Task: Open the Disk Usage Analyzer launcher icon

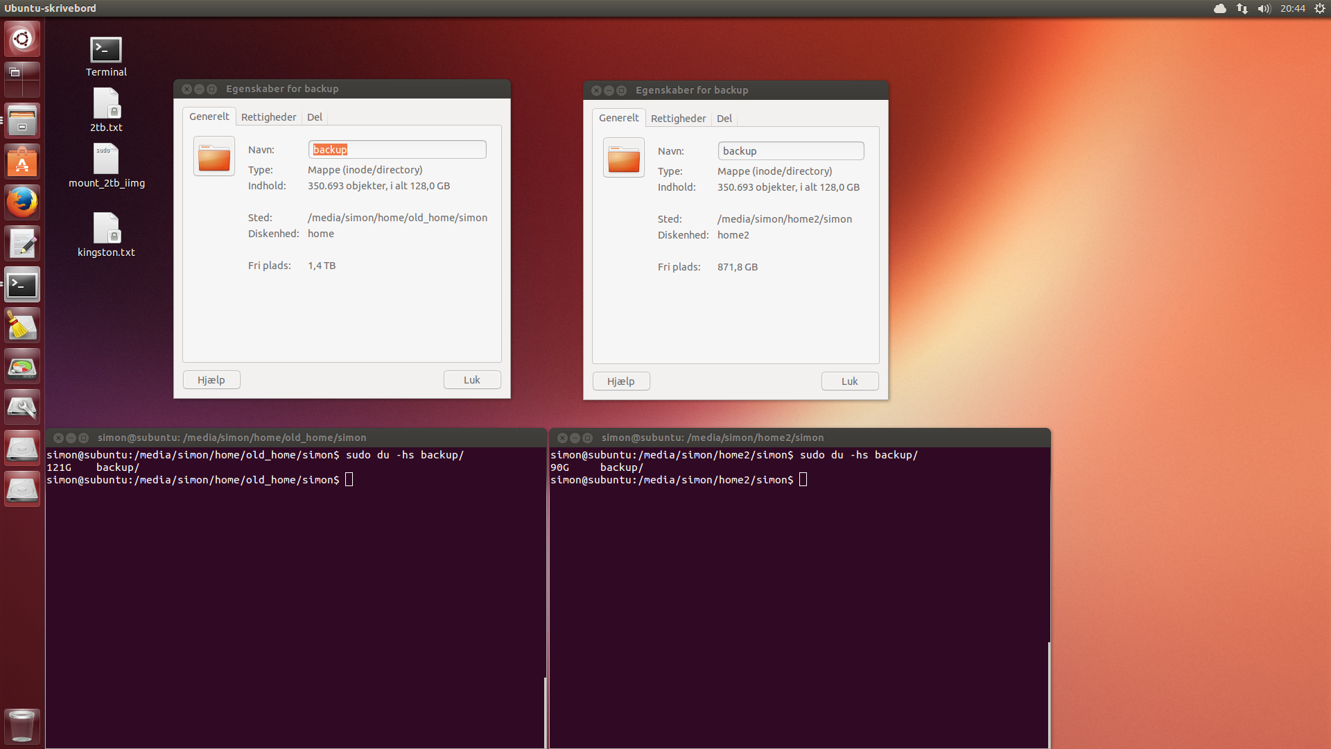Action: point(22,366)
